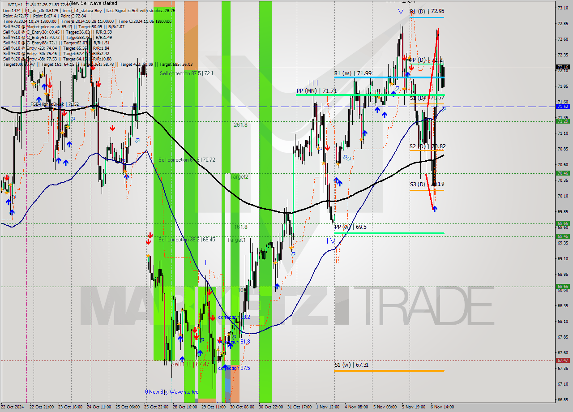Viewport: 573px width, 412px height.
Task: Select the 'Sell correction 87.5 | 72.1' label
Action: [186, 73]
